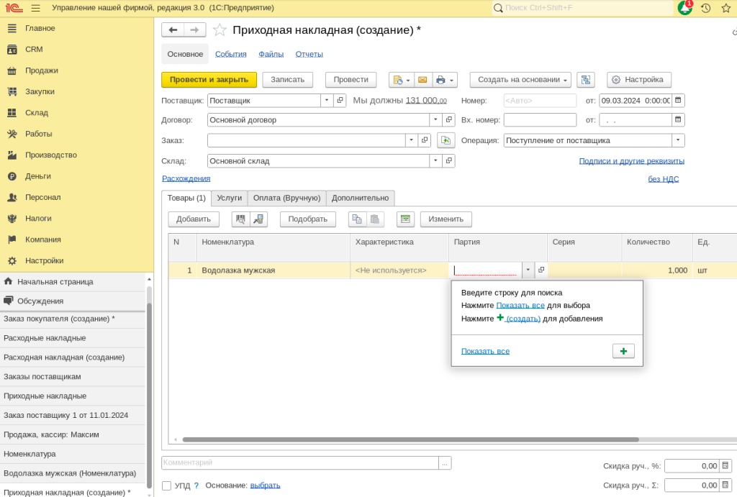737x497 pixels.
Task: Open the Партия cell dropdown arrow
Action: (528, 270)
